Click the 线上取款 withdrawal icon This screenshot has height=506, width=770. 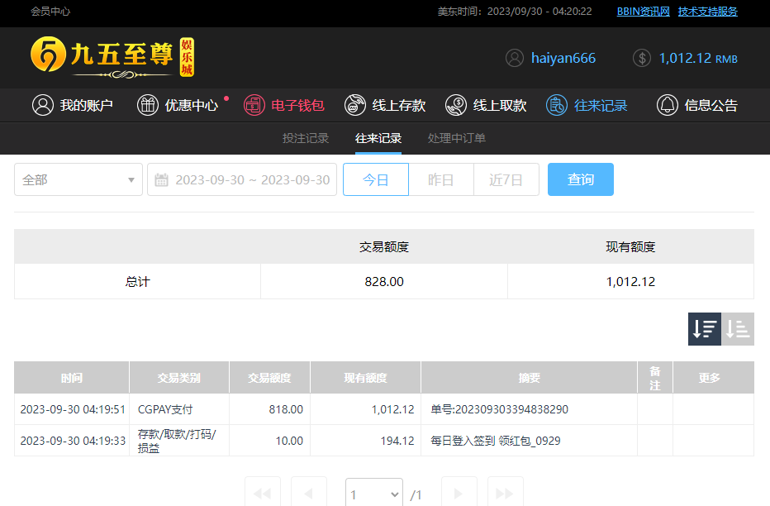pos(456,105)
